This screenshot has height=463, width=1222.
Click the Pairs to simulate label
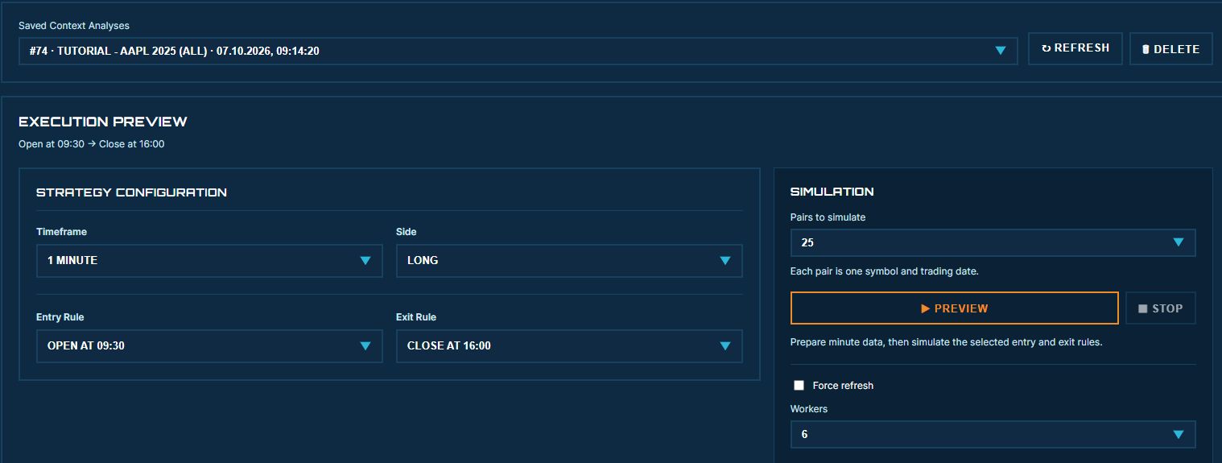pyautogui.click(x=828, y=217)
